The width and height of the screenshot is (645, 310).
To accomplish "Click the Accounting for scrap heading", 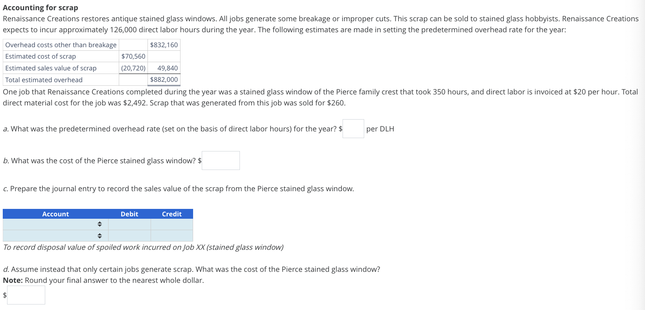I will (x=41, y=7).
